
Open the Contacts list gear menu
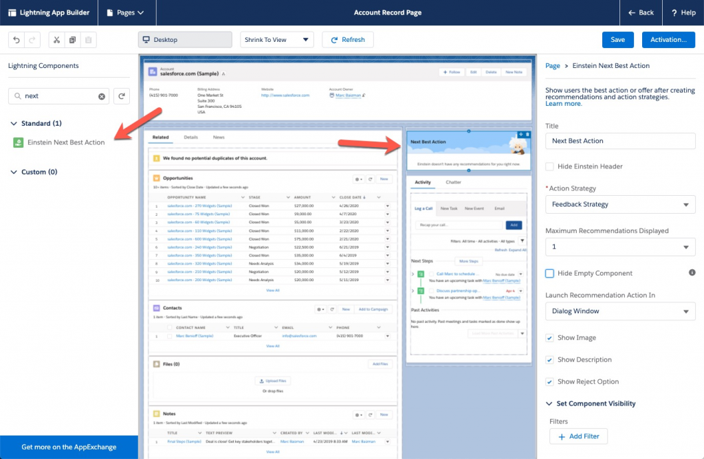[x=320, y=309]
